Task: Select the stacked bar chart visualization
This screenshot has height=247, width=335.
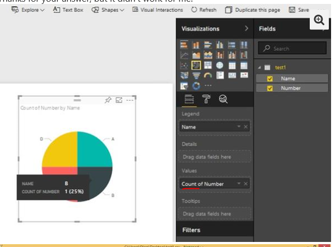Action: point(184,45)
